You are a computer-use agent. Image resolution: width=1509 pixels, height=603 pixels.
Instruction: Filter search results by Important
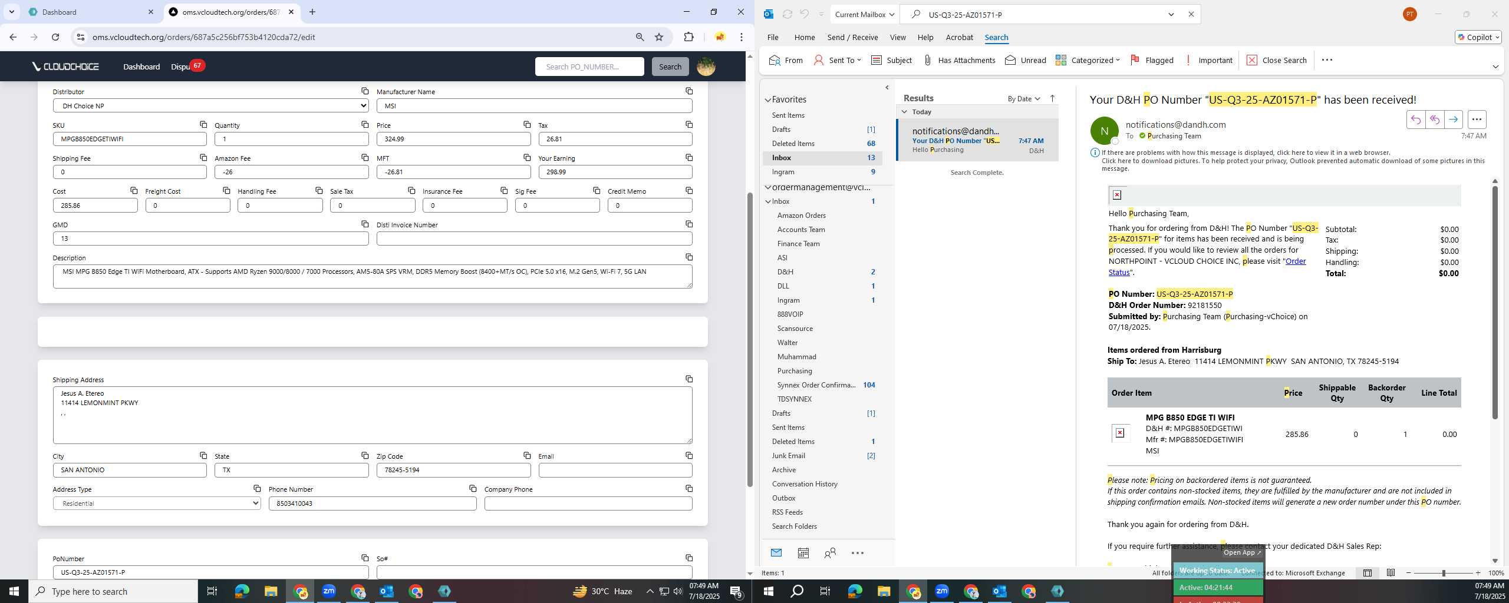(1209, 60)
